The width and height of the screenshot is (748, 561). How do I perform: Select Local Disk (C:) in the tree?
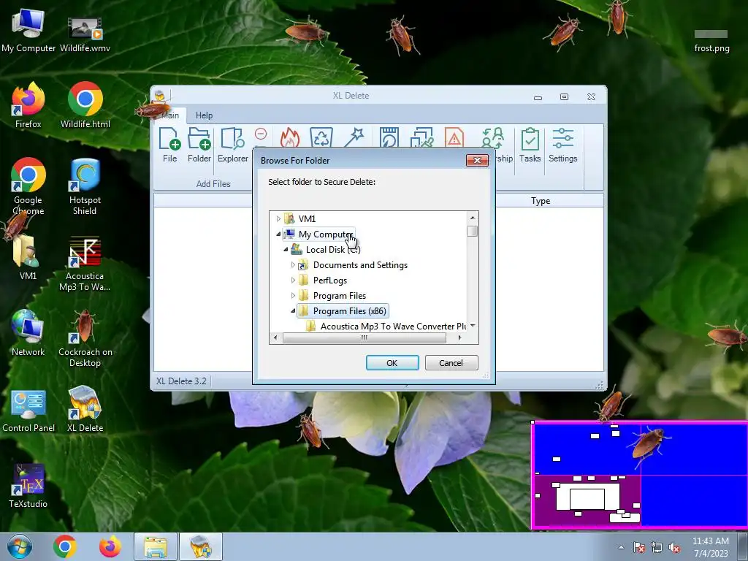click(333, 250)
